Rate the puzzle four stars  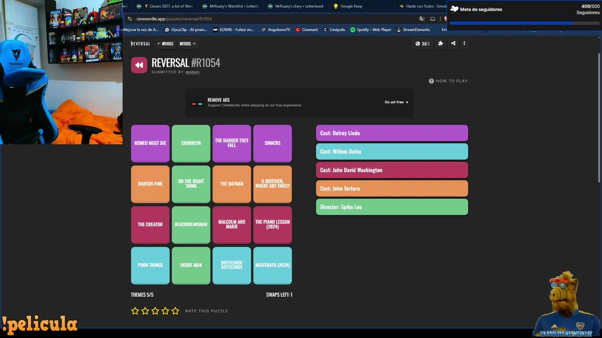click(165, 311)
